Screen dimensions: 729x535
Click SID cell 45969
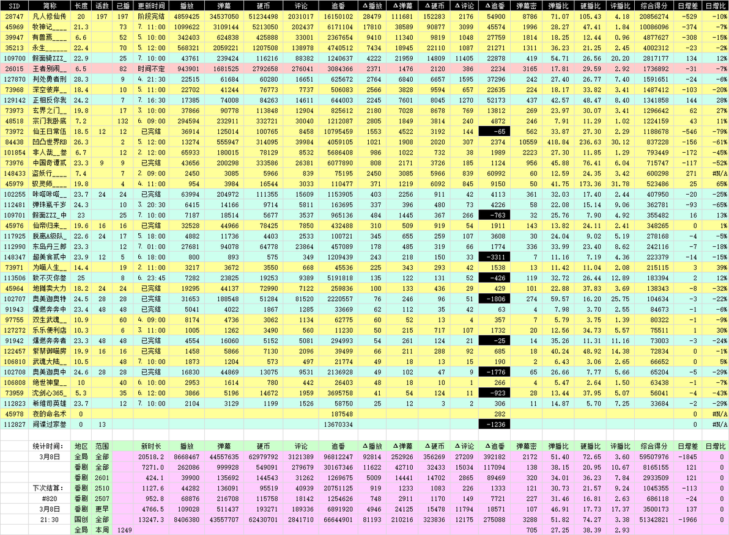(x=14, y=27)
